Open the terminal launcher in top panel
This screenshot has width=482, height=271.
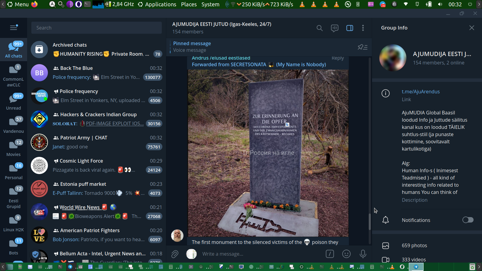pyautogui.click(x=87, y=4)
